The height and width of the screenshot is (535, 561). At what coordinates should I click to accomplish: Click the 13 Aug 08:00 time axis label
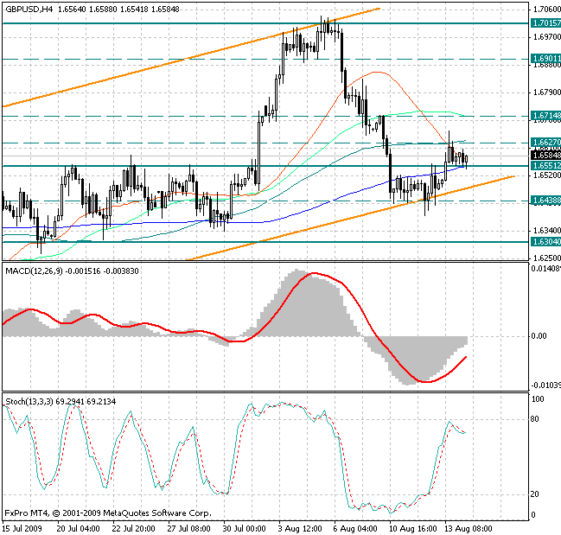point(467,527)
